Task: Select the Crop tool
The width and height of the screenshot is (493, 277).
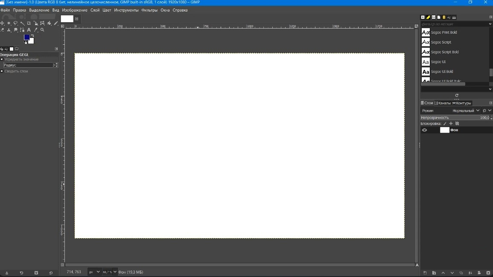Action: [29, 23]
